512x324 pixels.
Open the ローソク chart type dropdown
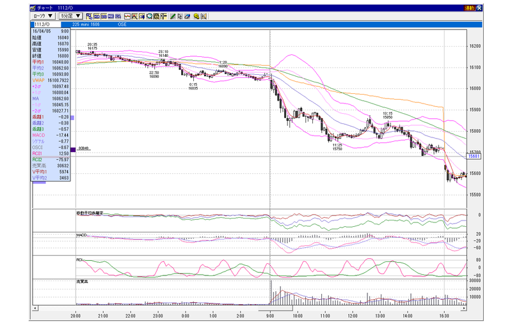coord(43,16)
